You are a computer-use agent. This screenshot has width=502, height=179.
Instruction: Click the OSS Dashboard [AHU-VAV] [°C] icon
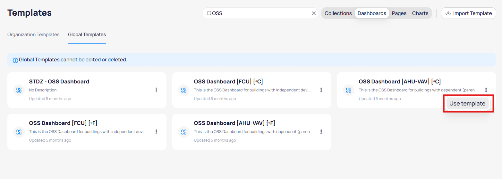click(349, 90)
